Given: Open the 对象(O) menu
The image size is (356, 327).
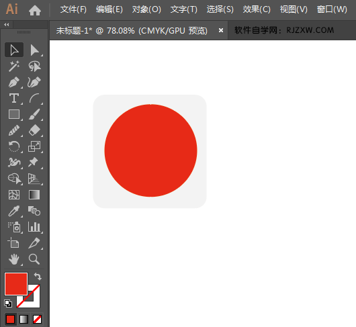Looking at the screenshot, I should click(146, 9).
